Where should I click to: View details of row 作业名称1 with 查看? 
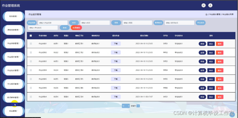tap(202, 44)
